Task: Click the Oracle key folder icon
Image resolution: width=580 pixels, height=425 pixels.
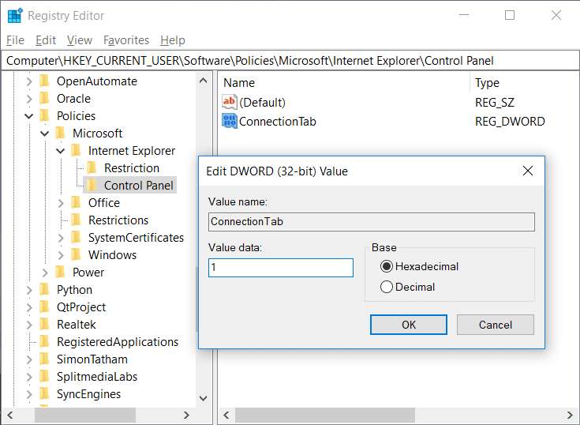Action: 45,99
